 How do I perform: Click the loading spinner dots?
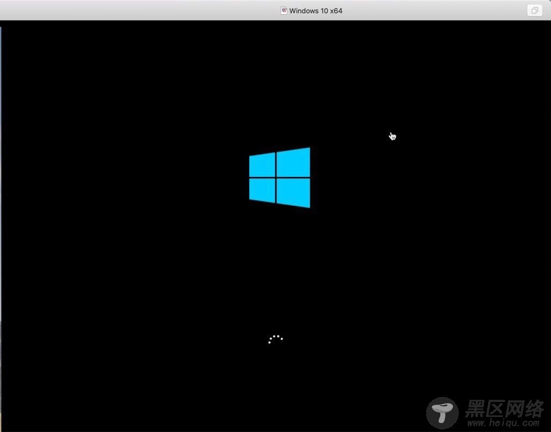[275, 339]
